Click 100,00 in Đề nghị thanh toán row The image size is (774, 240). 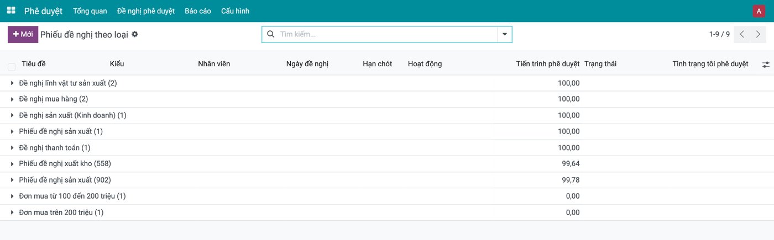(569, 148)
